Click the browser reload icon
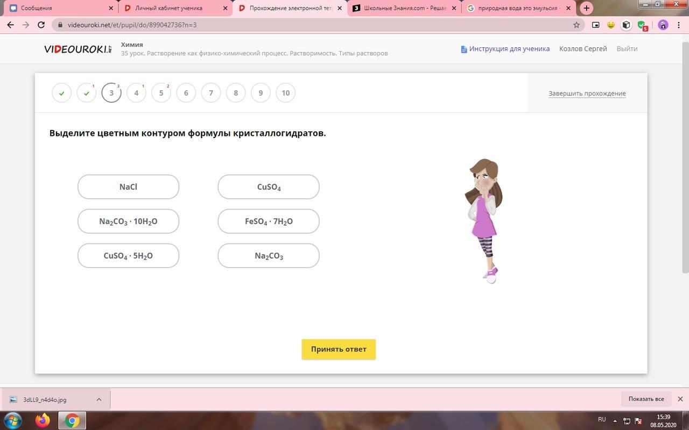689x430 pixels. click(41, 25)
